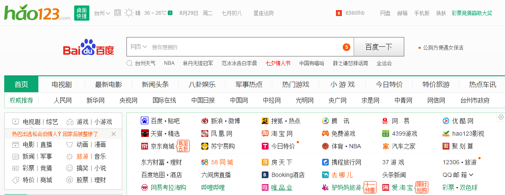Click the orange 5 notification badge

[346, 47]
